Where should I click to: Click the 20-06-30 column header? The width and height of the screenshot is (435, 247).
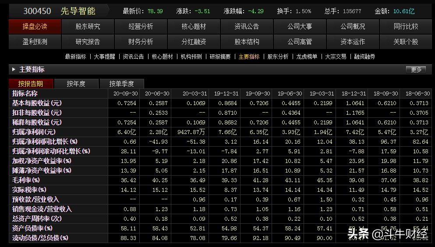point(157,94)
